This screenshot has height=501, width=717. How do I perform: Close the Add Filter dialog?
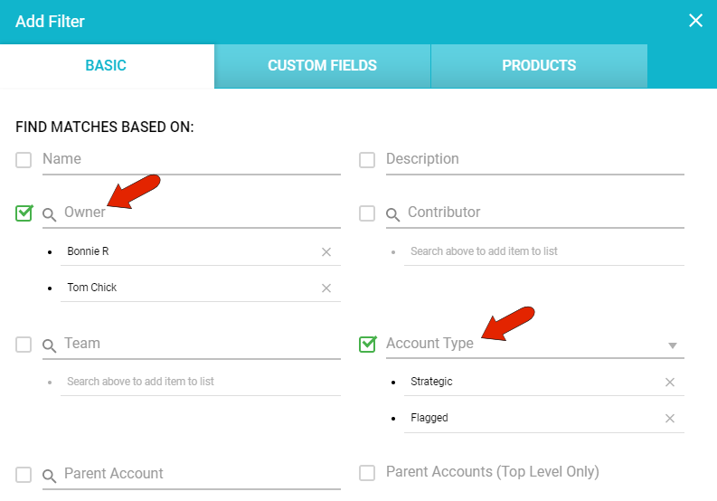tap(695, 21)
